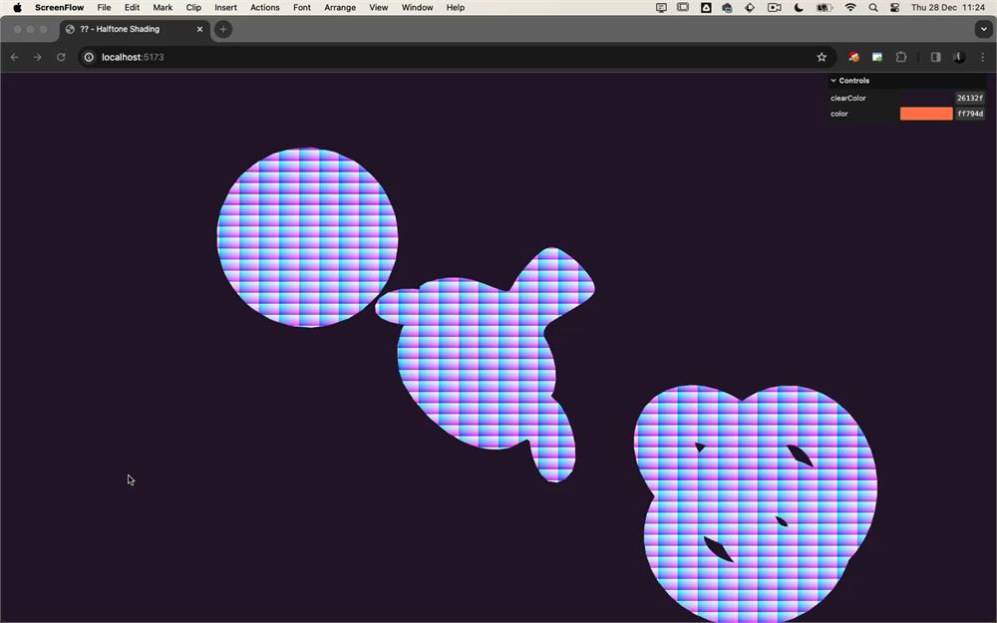This screenshot has height=623, width=997.
Task: Open the Wi-Fi status menu
Action: (850, 8)
